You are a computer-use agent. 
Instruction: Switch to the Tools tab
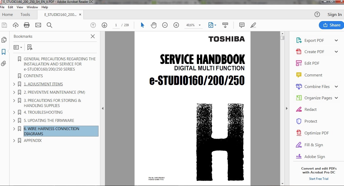click(25, 15)
